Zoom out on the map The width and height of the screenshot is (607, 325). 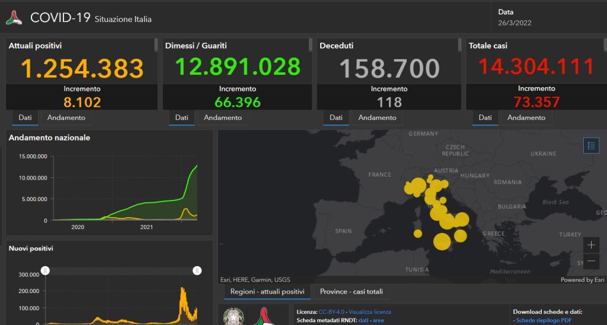click(591, 261)
